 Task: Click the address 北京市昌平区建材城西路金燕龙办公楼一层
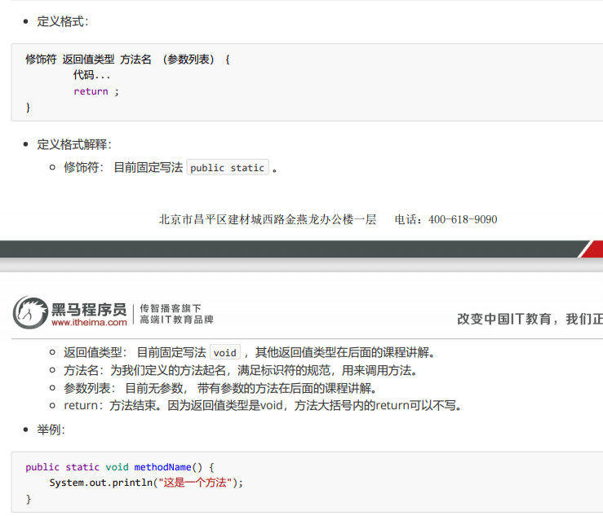(x=268, y=219)
